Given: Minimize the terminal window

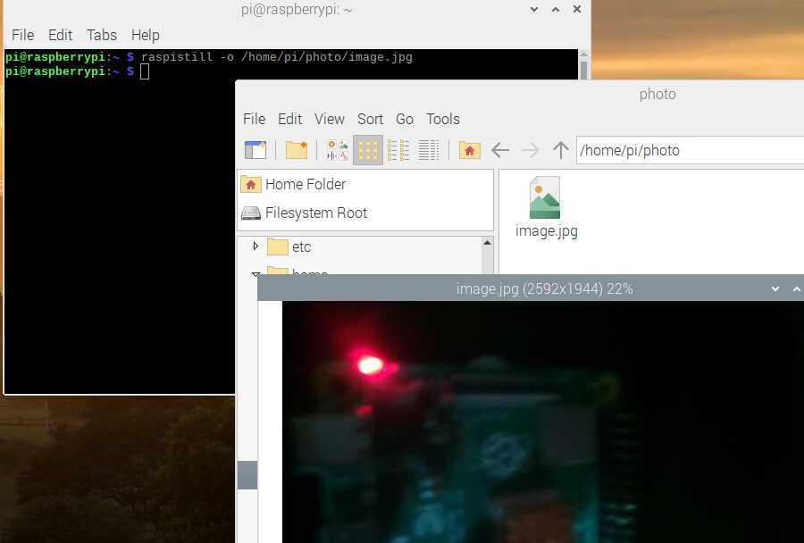Looking at the screenshot, I should (534, 9).
